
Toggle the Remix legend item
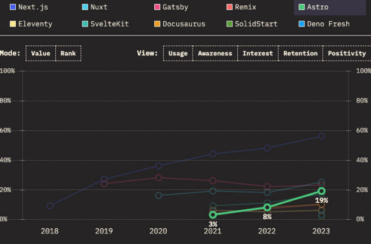pyautogui.click(x=241, y=7)
